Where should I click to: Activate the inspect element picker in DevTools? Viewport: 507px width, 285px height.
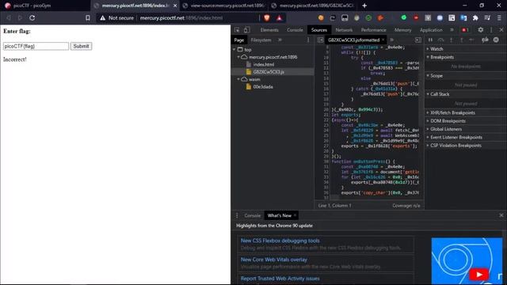tap(237, 30)
